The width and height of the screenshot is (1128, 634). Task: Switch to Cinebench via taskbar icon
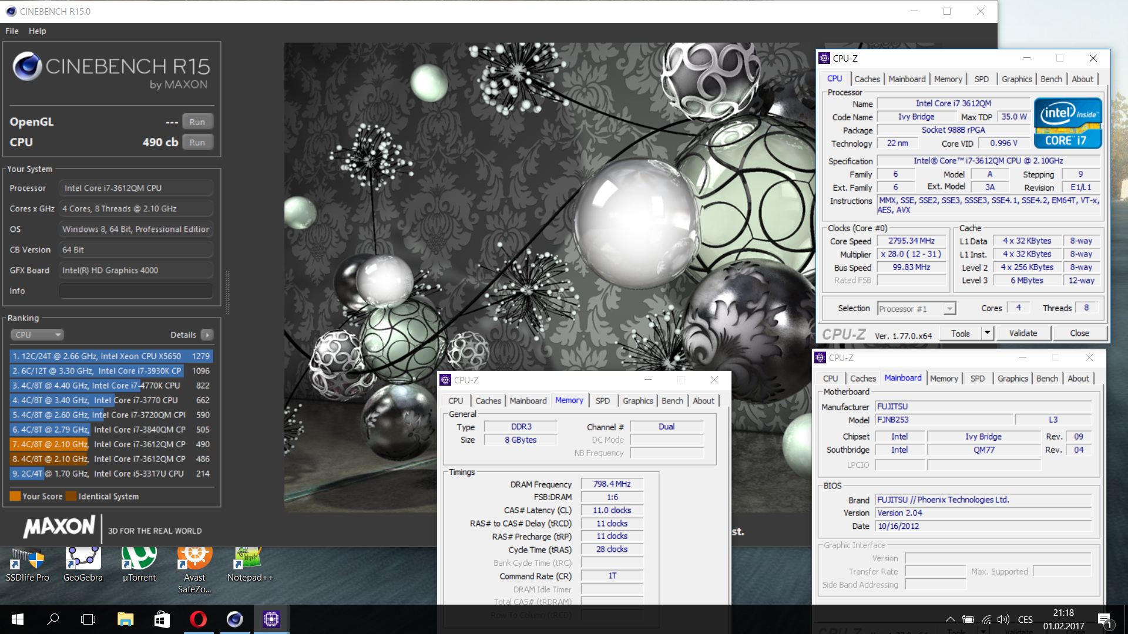pos(235,619)
